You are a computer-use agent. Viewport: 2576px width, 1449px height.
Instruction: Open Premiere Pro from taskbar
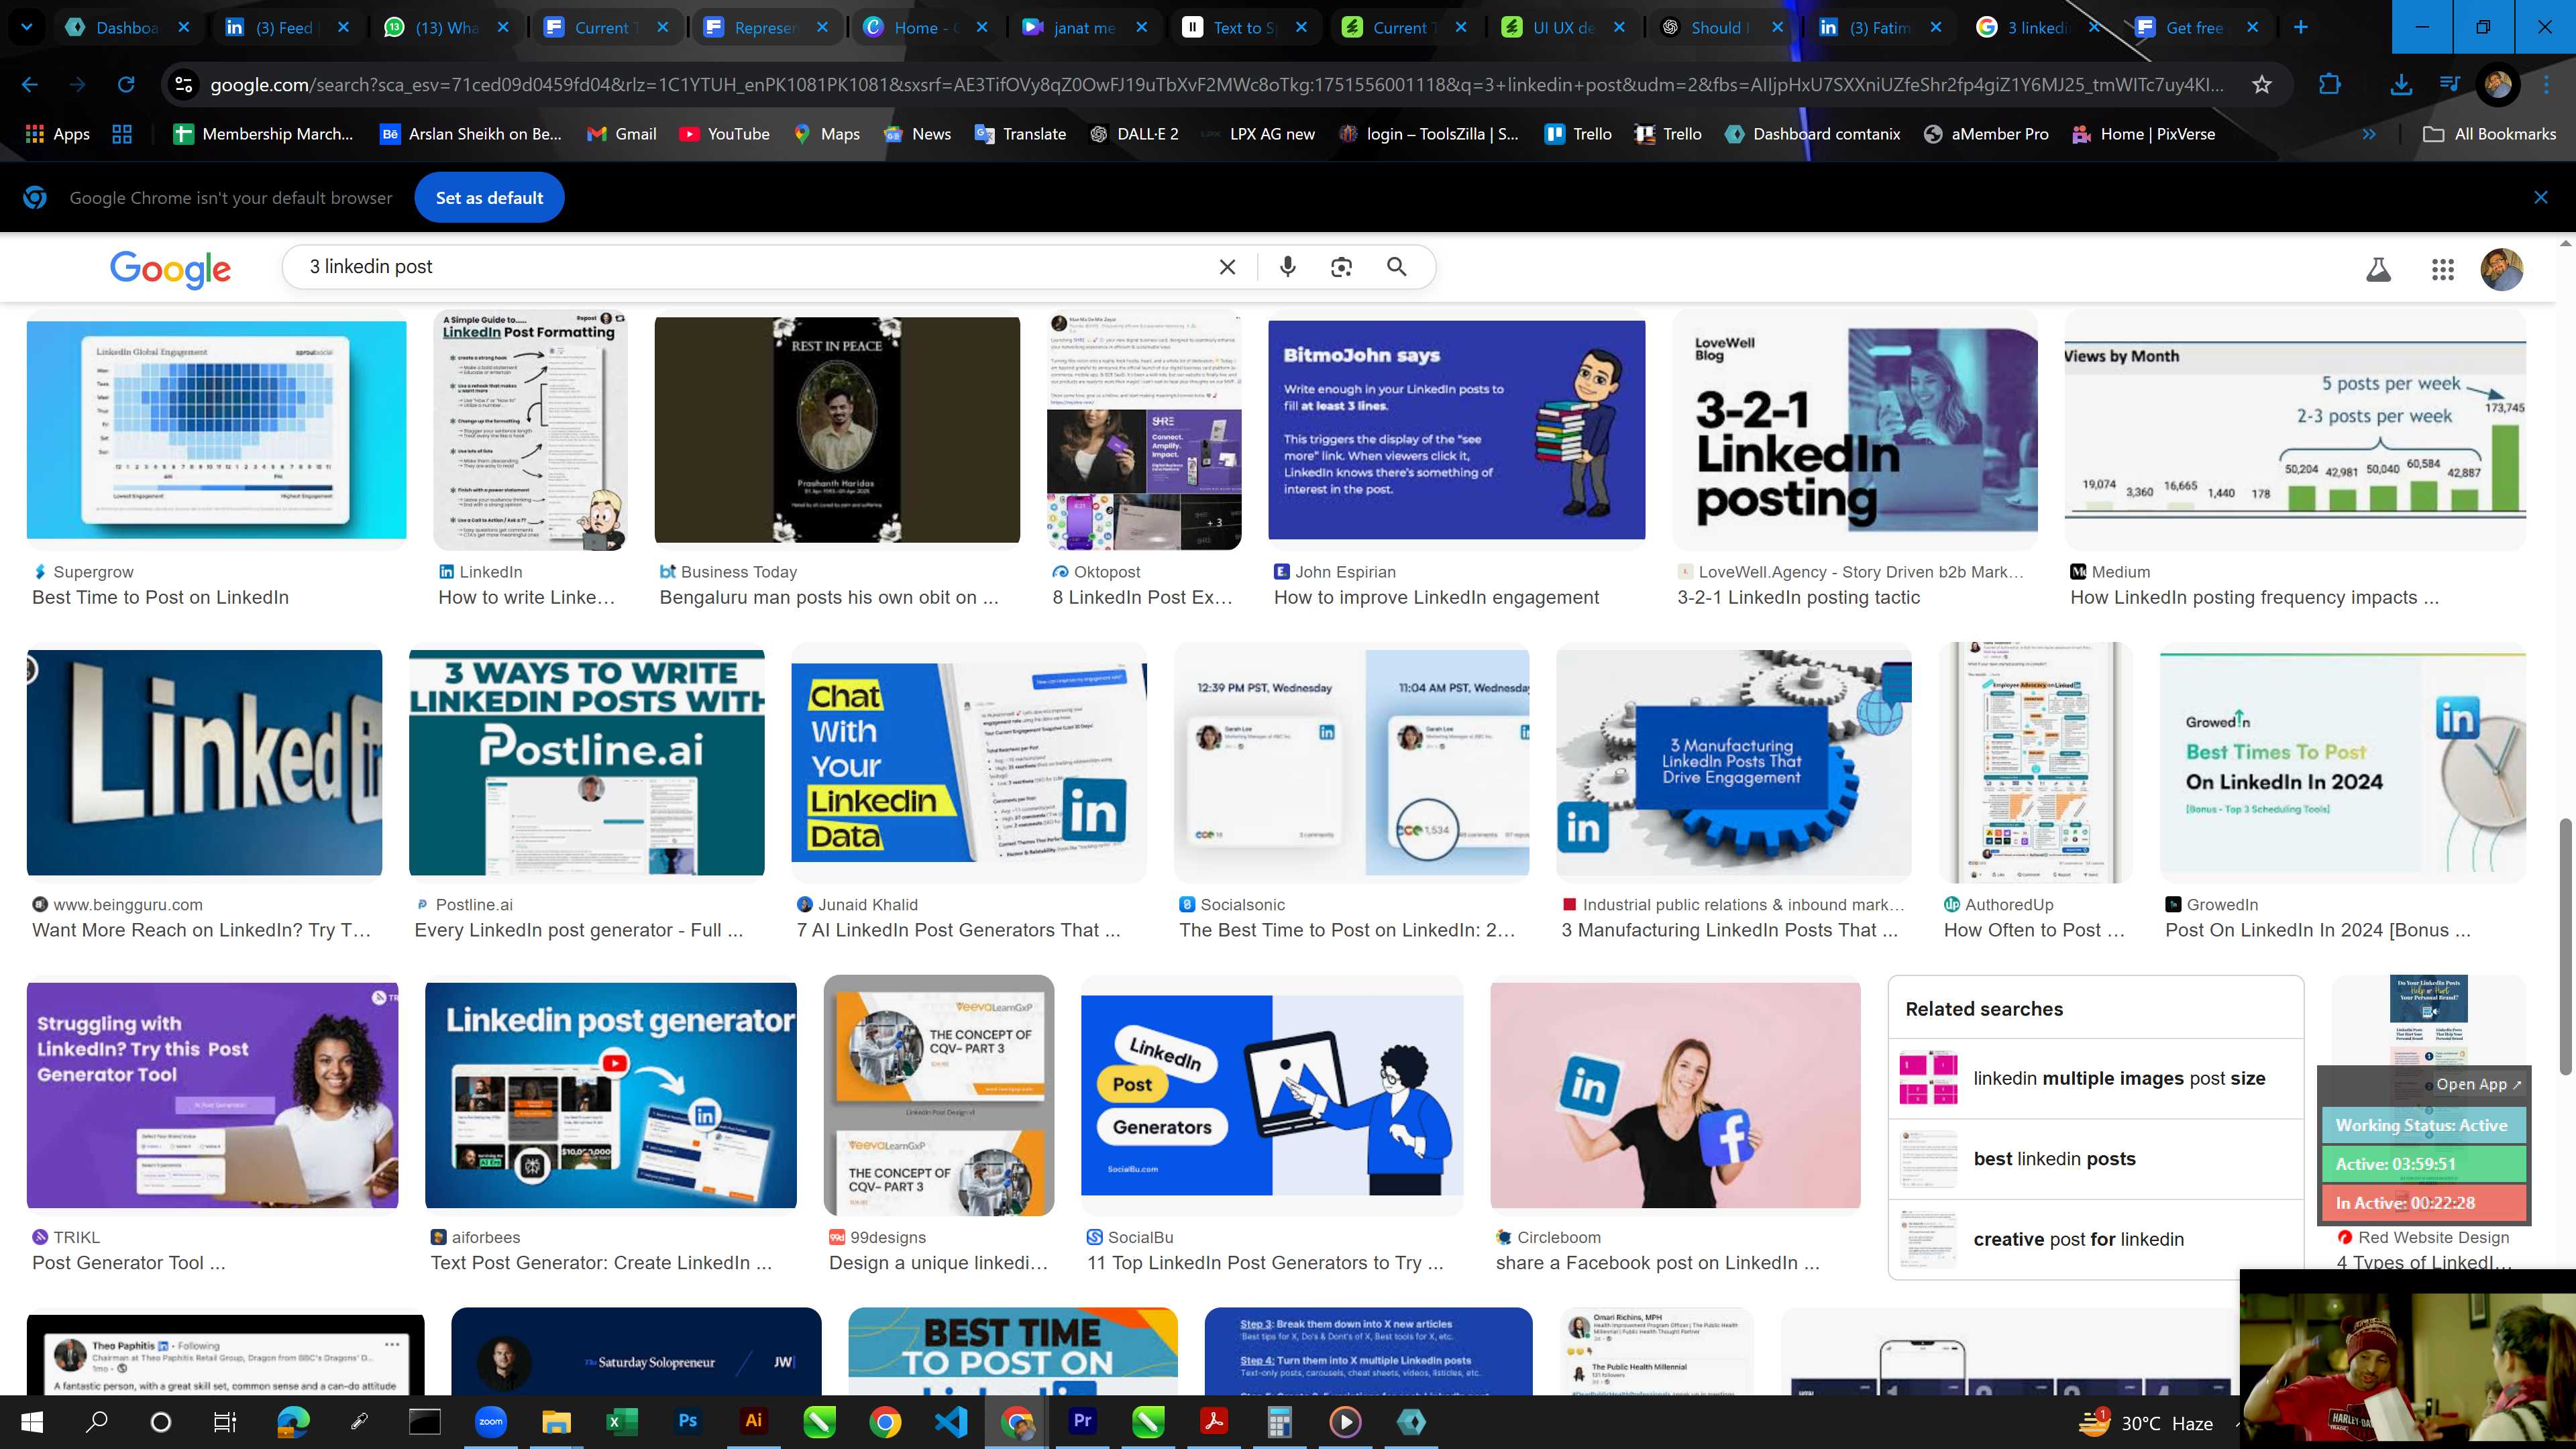point(1082,1422)
